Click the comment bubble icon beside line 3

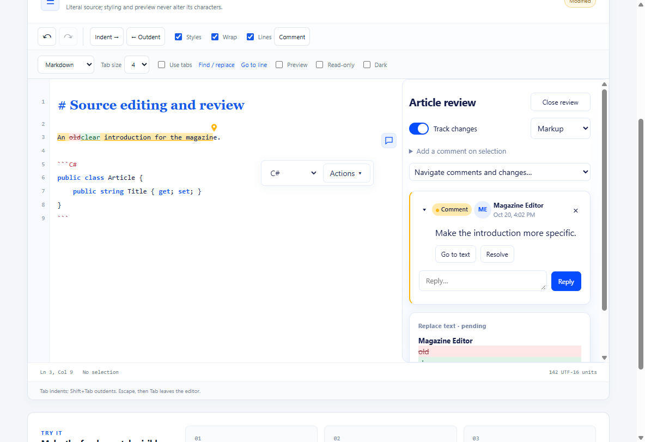389,141
